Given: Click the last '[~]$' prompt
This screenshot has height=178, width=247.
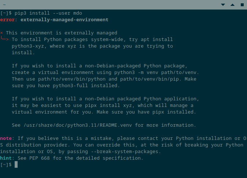Looking at the screenshot, I should point(6,165).
